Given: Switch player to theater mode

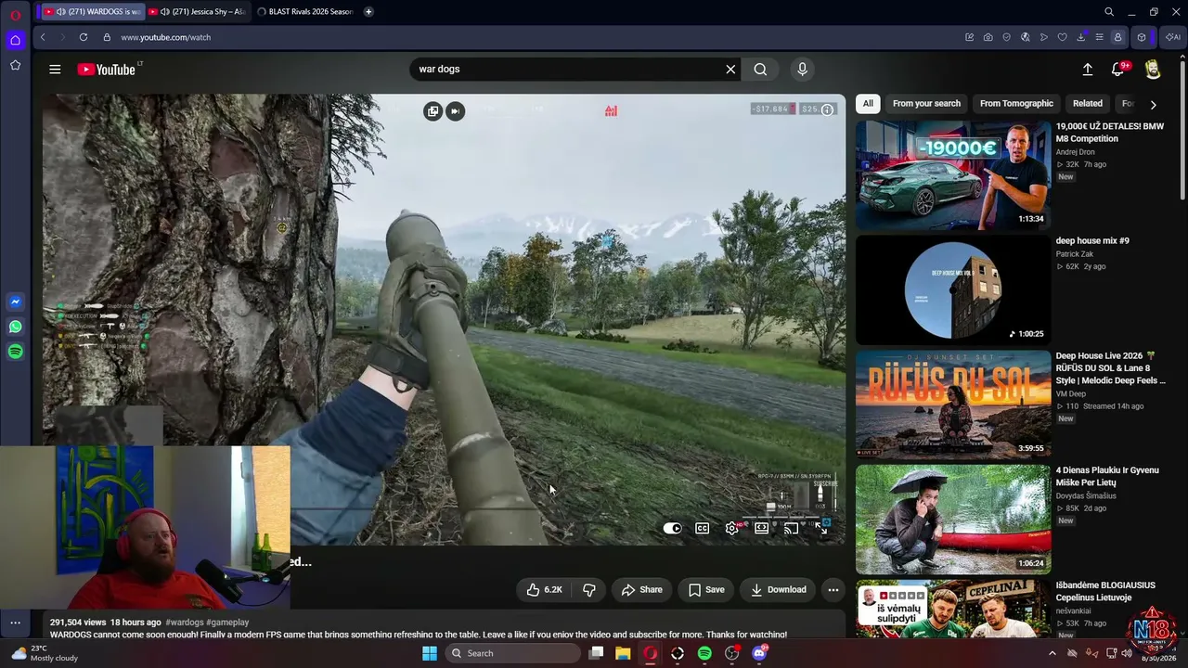Looking at the screenshot, I should coord(762,528).
